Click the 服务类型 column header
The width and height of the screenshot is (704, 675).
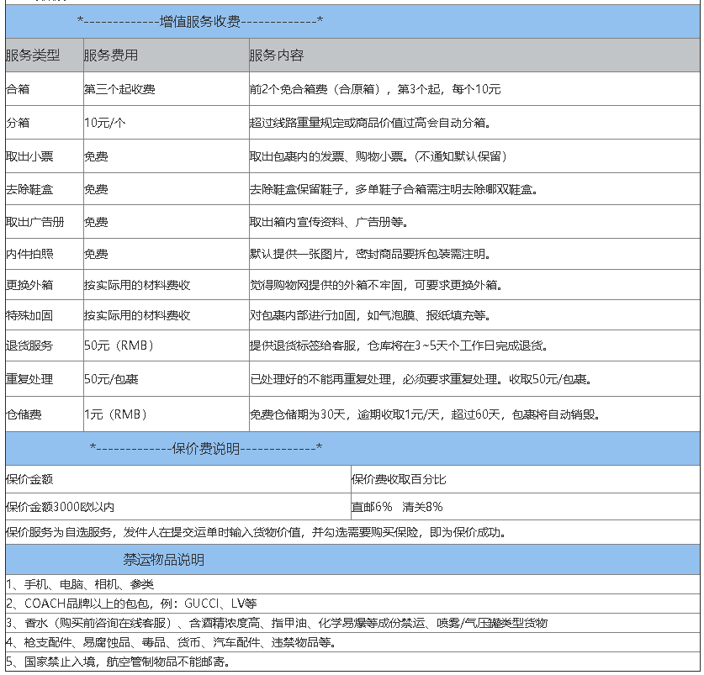[x=33, y=55]
